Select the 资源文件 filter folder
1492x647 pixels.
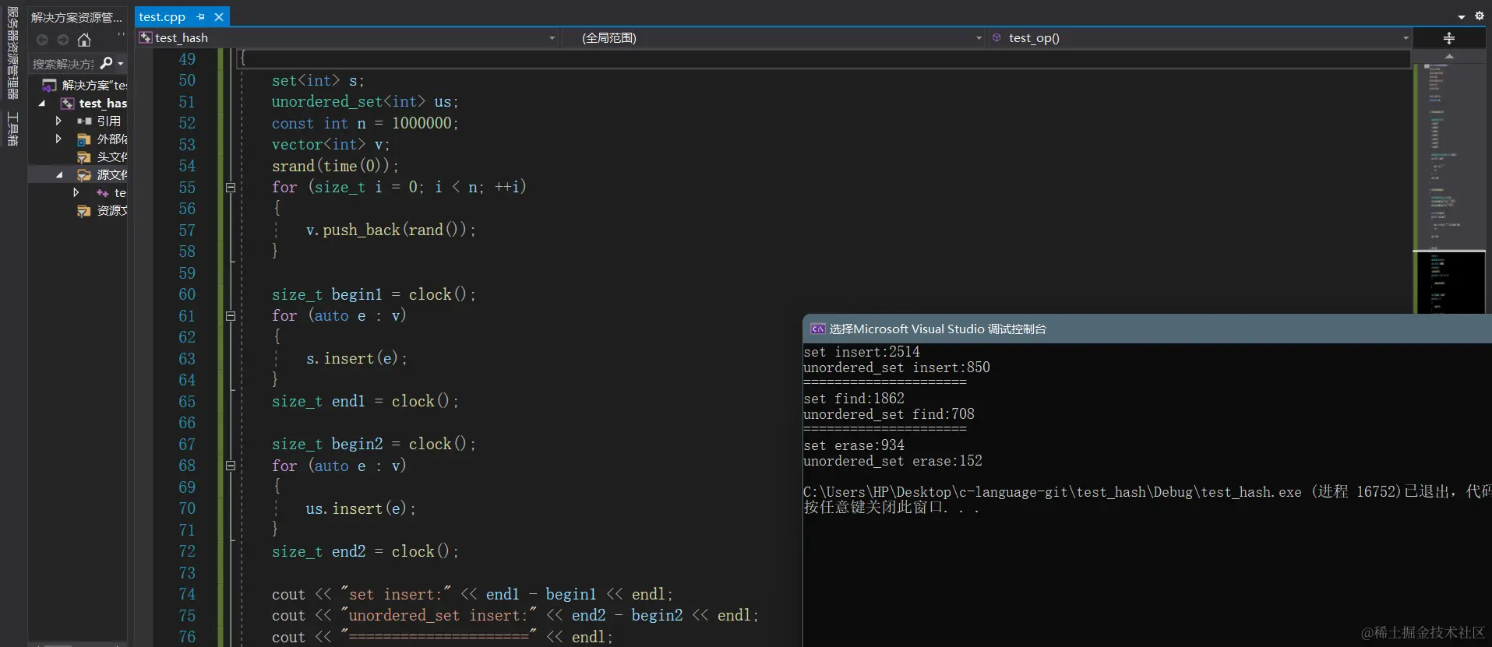(x=102, y=211)
